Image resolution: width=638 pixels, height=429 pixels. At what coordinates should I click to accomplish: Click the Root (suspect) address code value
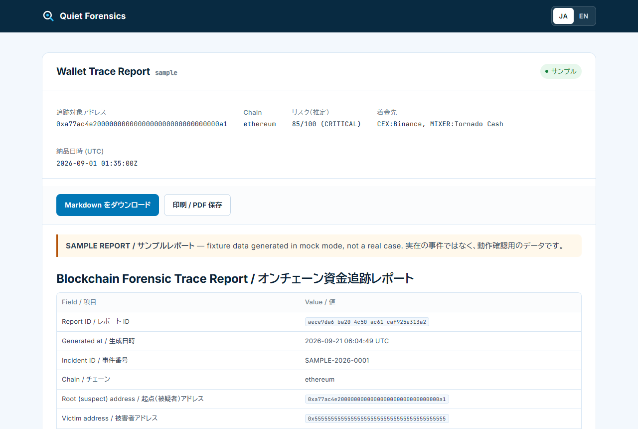[377, 399]
